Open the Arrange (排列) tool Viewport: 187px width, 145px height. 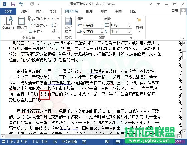tap(139, 23)
